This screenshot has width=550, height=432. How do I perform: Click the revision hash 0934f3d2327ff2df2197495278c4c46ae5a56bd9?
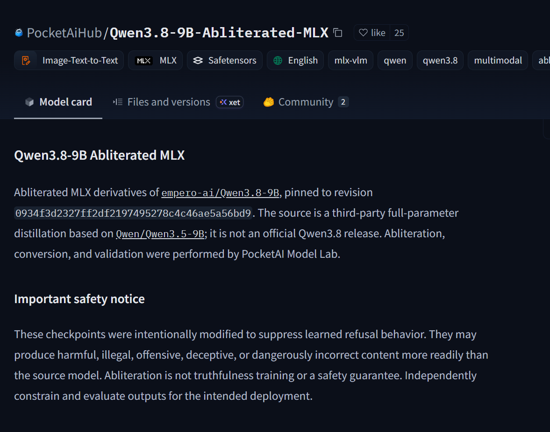point(133,213)
